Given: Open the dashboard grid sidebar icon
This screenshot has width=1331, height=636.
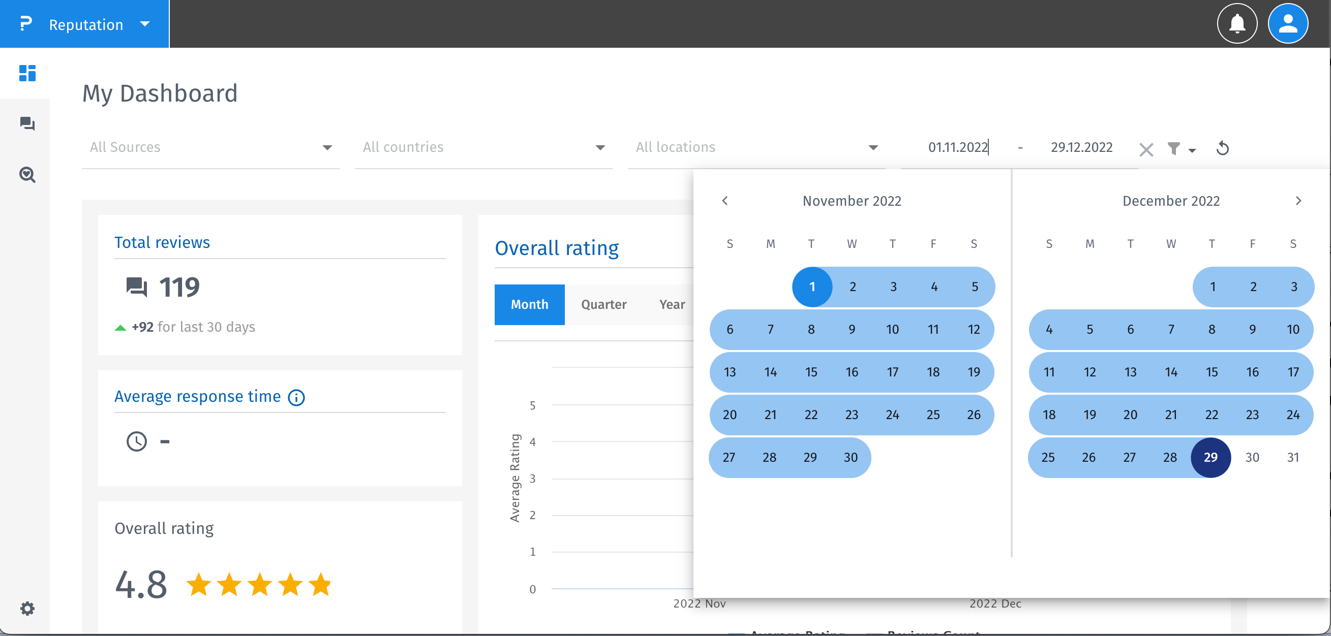Looking at the screenshot, I should coord(27,73).
